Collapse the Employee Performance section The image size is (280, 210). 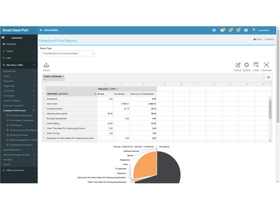[x=18, y=110]
